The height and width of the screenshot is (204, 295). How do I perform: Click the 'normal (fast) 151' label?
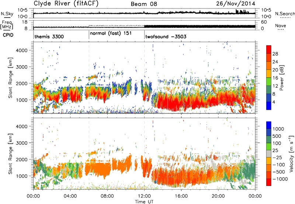[111, 34]
